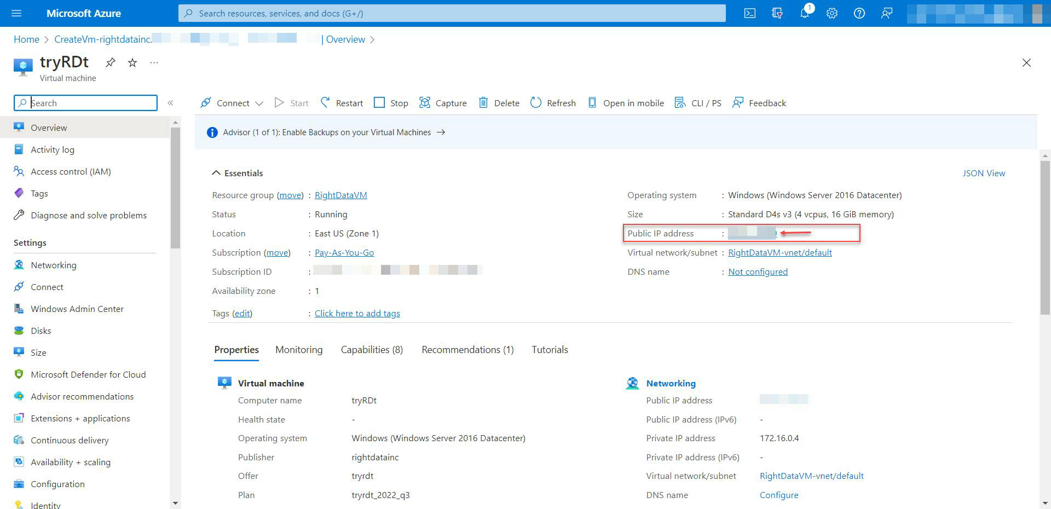This screenshot has width=1051, height=509.
Task: Refresh the VM overview page
Action: point(553,103)
